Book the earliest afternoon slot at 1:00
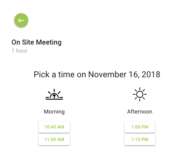Viewport: 186px width, 149px height. (140, 127)
